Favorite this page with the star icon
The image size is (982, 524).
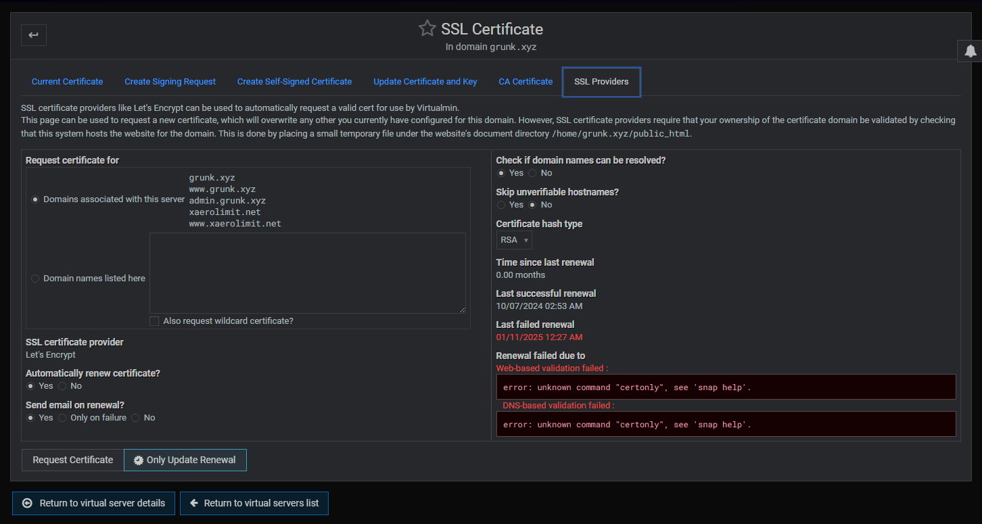coord(427,28)
